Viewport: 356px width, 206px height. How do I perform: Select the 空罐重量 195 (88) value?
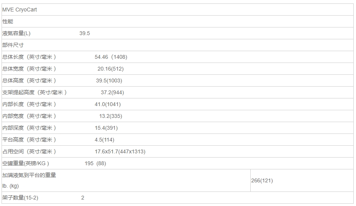pyautogui.click(x=95, y=163)
